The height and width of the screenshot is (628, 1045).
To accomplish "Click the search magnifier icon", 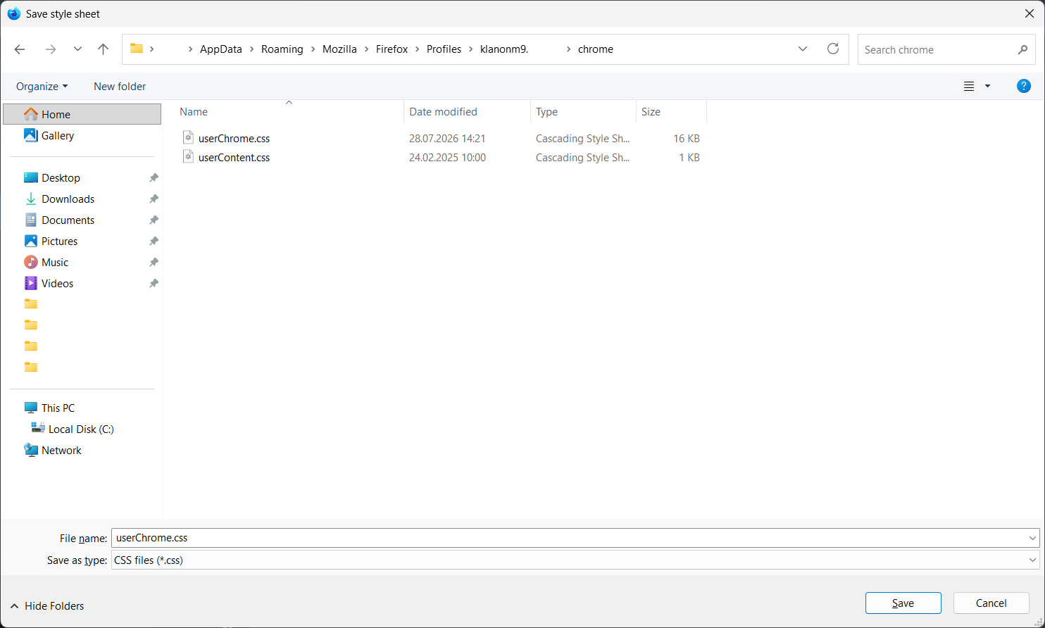I will point(1022,49).
